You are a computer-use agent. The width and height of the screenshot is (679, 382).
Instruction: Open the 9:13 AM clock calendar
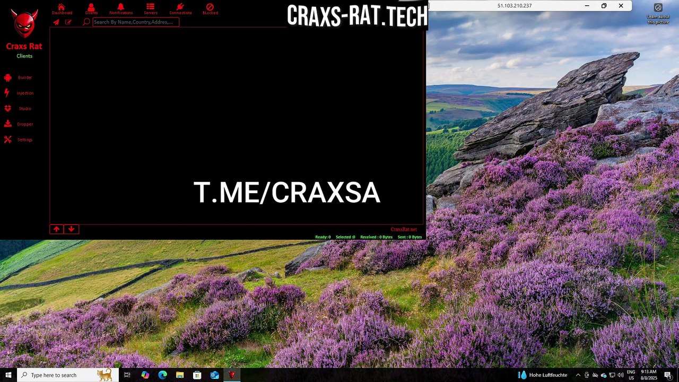[649, 375]
